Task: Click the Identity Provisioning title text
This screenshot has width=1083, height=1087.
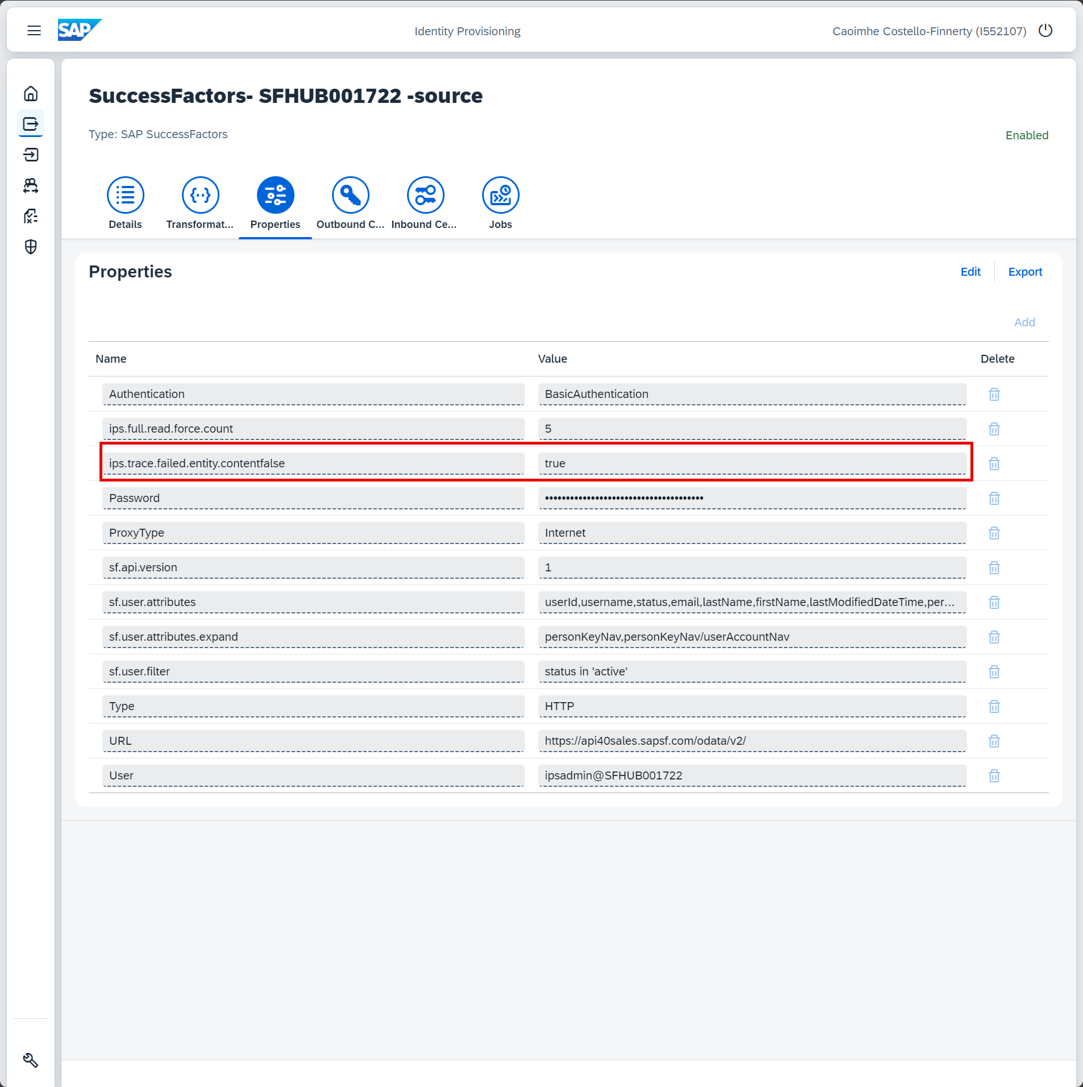Action: 467,31
